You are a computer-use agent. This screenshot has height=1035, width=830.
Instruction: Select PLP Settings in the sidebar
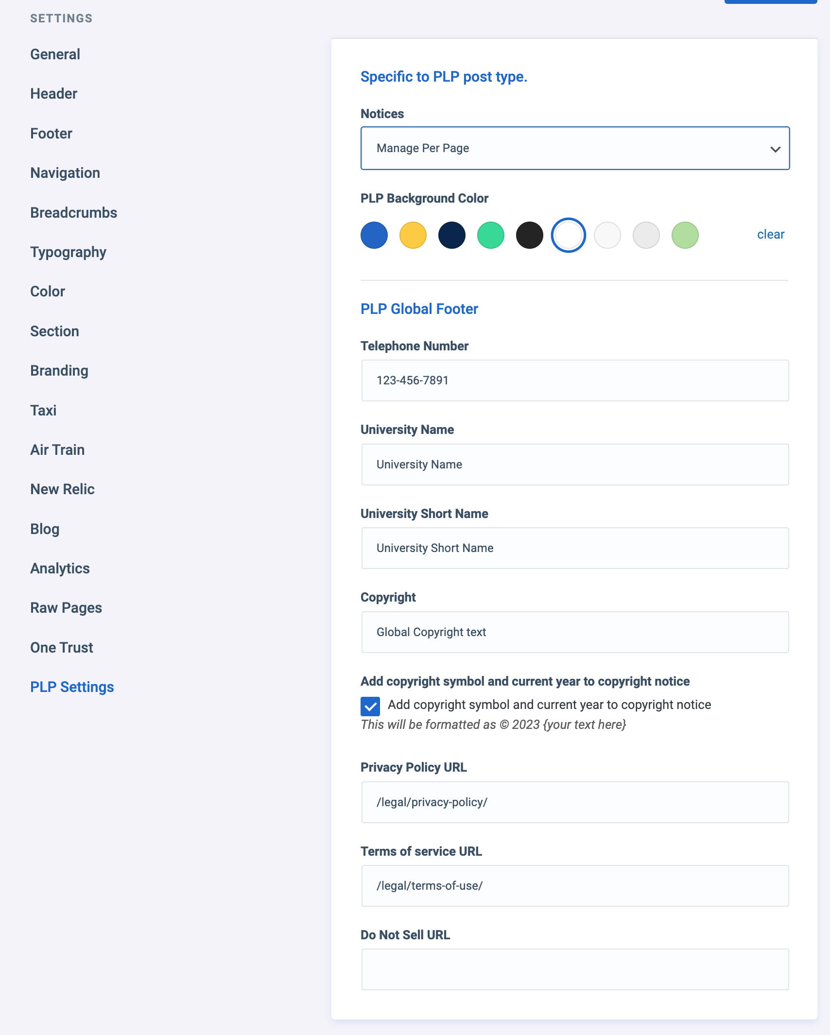[72, 687]
